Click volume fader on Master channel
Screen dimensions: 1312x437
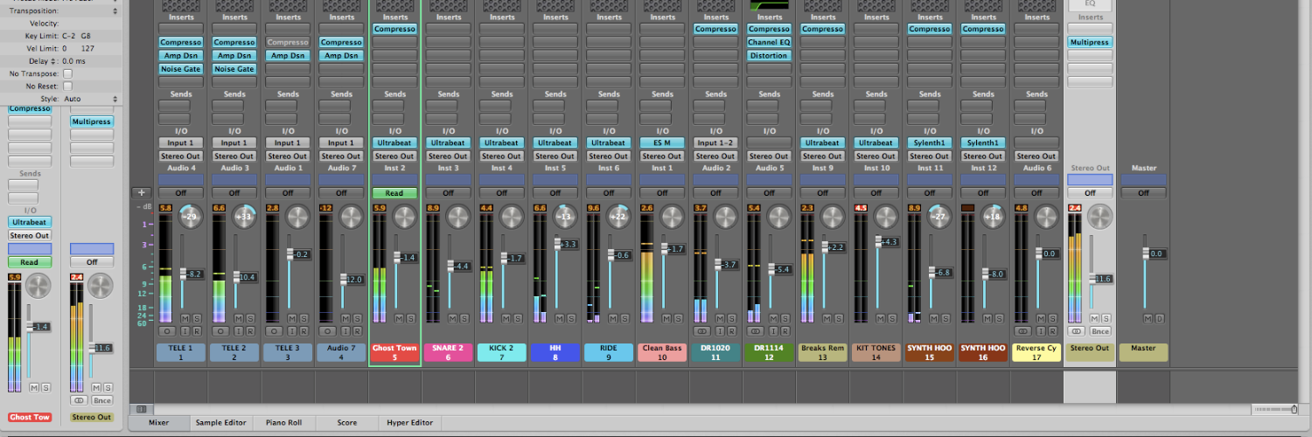(x=1145, y=253)
